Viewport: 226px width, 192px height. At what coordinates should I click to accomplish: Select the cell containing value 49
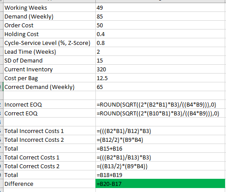[x=160, y=7]
